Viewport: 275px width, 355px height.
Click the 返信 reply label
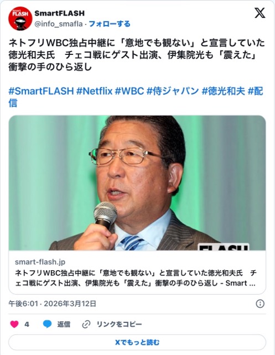click(x=64, y=324)
